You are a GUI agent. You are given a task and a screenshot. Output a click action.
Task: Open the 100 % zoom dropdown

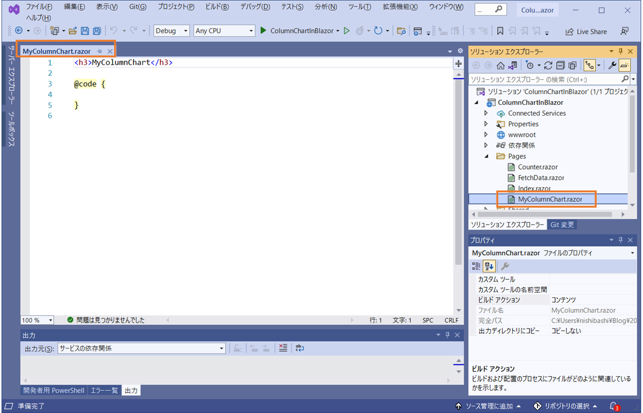(38, 320)
